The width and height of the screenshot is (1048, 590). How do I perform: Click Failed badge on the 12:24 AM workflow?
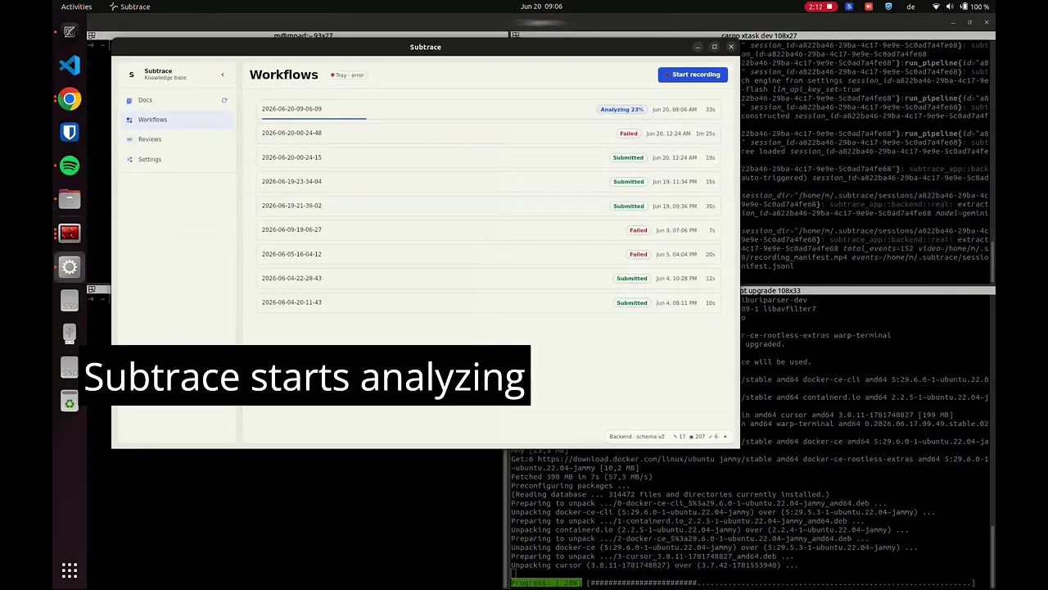pyautogui.click(x=629, y=134)
